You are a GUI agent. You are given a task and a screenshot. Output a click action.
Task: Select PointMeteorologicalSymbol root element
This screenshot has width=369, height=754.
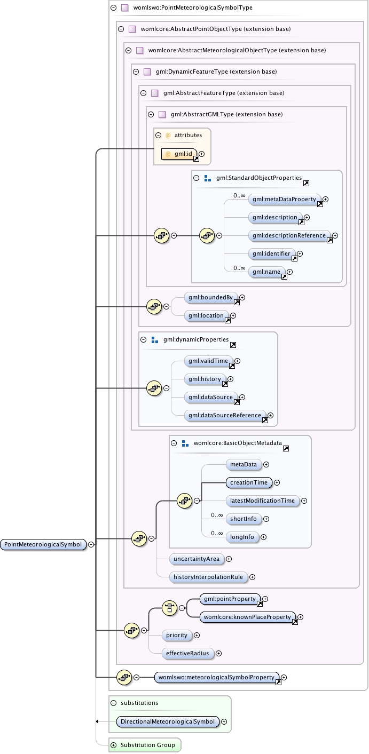point(44,545)
